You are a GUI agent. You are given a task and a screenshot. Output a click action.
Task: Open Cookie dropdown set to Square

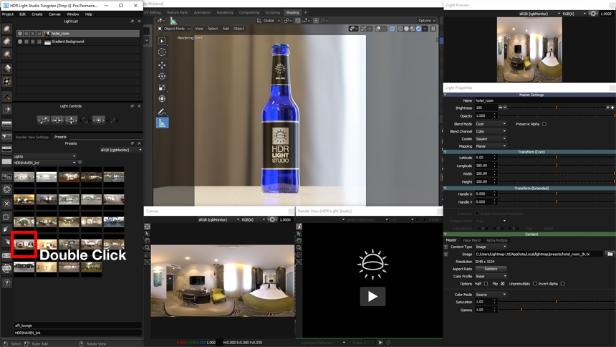tap(491, 139)
